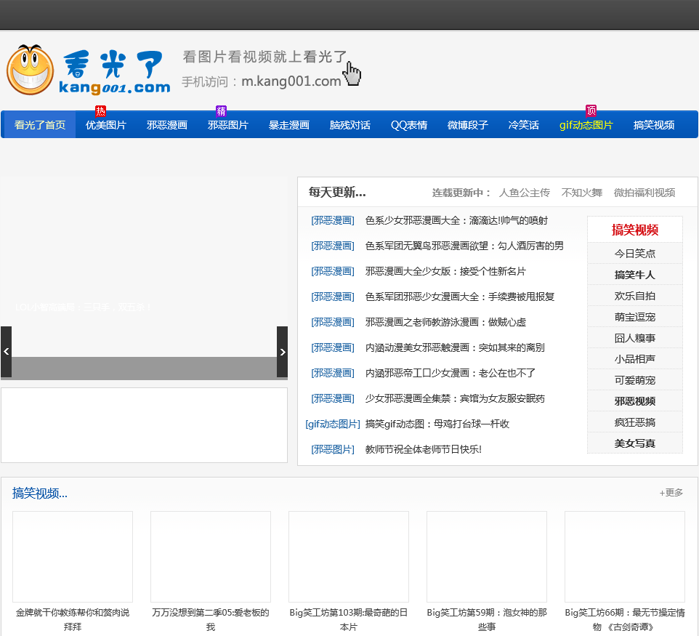Click the 顶 badge above gif动态图片
699x636 pixels.
(591, 111)
